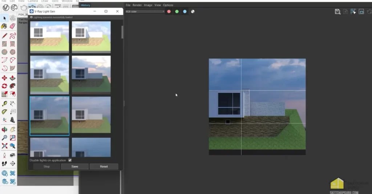Viewport: 372px width, 194px height.
Task: Click the Reset button in Light Gen
Action: pyautogui.click(x=104, y=166)
